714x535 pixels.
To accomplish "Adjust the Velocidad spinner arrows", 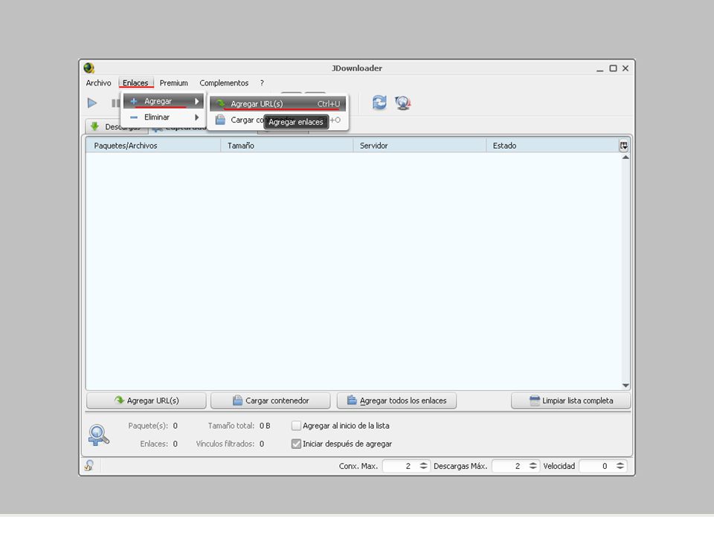I will [x=620, y=466].
